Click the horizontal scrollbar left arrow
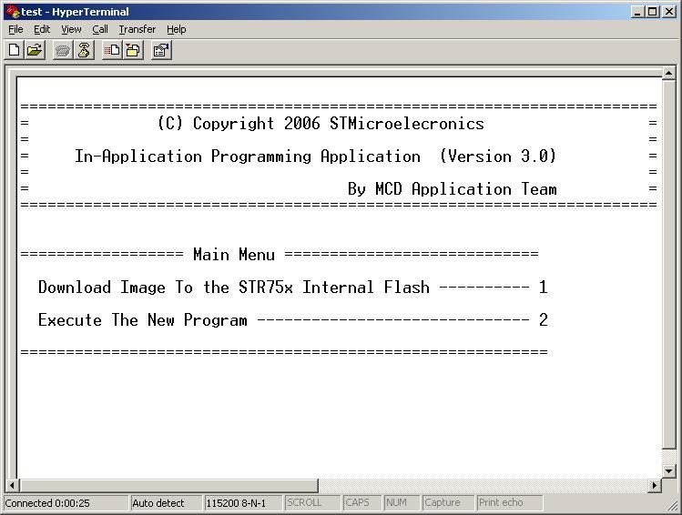682x515 pixels. click(12, 485)
